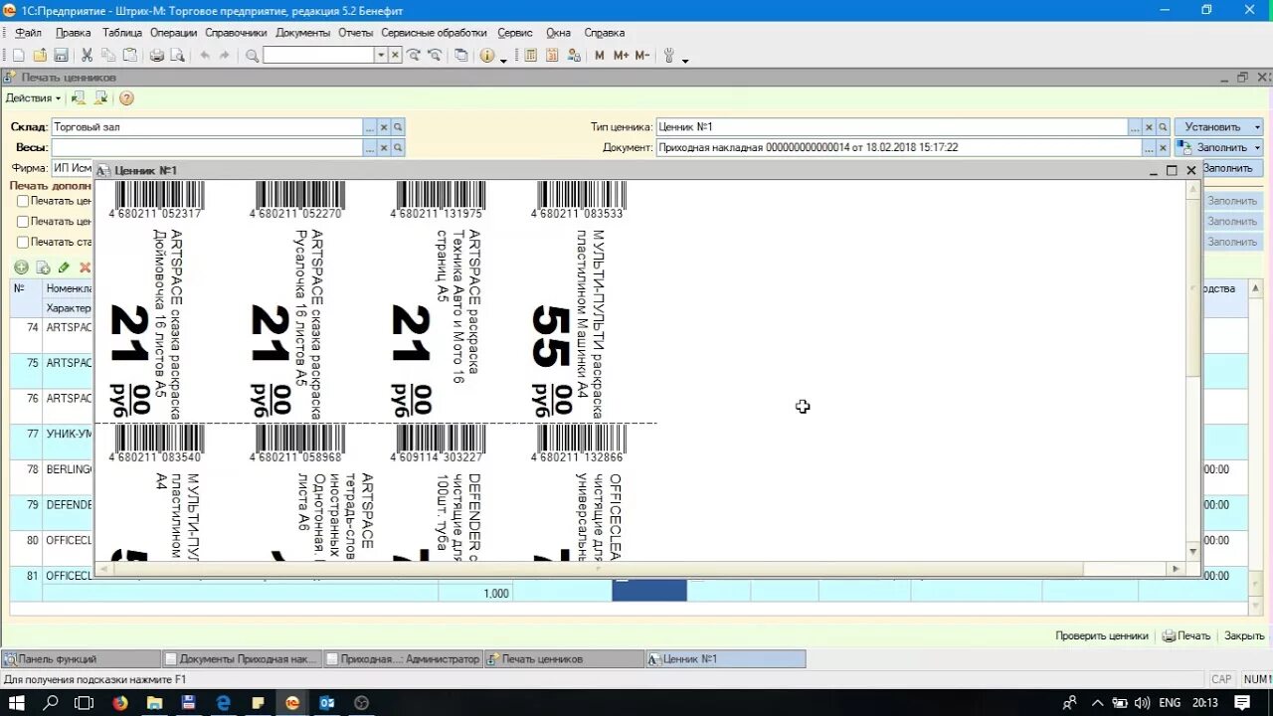Toggle the first Печатать цен... checkbox

23,201
